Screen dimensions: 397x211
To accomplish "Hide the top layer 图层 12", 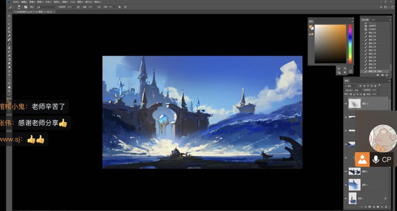I will pyautogui.click(x=346, y=104).
